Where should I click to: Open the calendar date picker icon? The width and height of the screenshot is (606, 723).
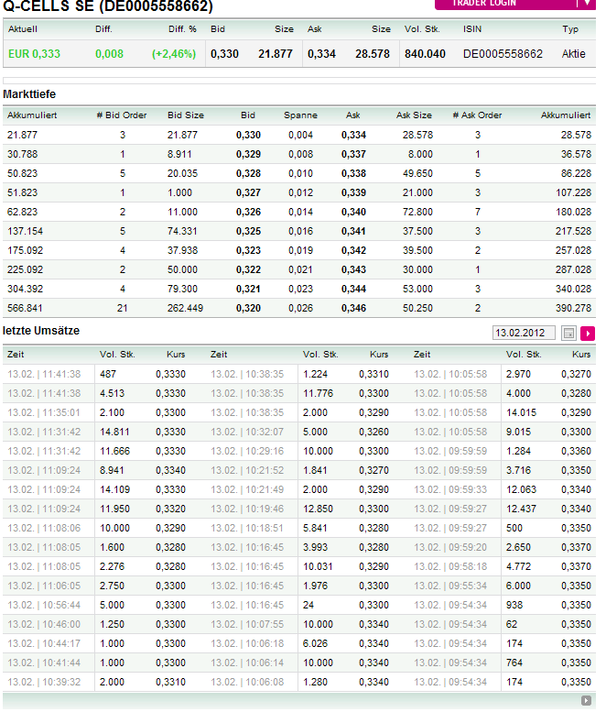pos(568,334)
